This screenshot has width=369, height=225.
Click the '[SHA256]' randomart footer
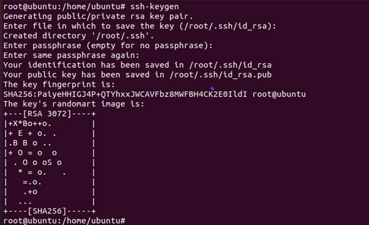pos(47,211)
